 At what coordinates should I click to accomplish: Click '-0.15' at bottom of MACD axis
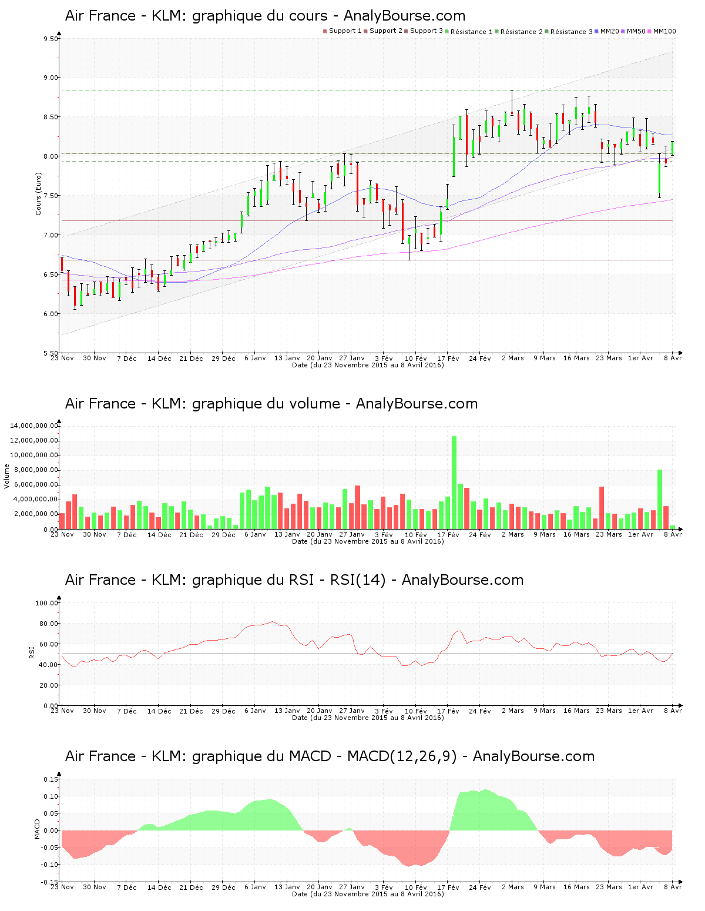49,882
